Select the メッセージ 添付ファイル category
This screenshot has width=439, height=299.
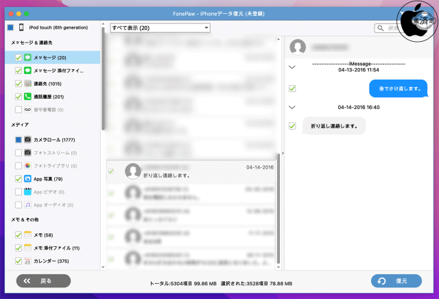click(x=52, y=70)
